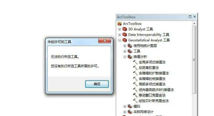Image resolution: width=214 pixels, height=116 pixels.
Task: Close the 未经许可的工具 dialog
Action: [105, 41]
